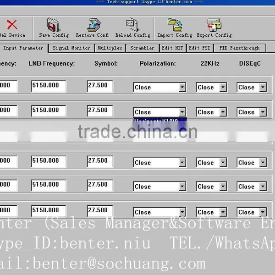Open Polarization dropdown in the second-to-last row
Screen dimensions: 275x275
click(x=182, y=187)
